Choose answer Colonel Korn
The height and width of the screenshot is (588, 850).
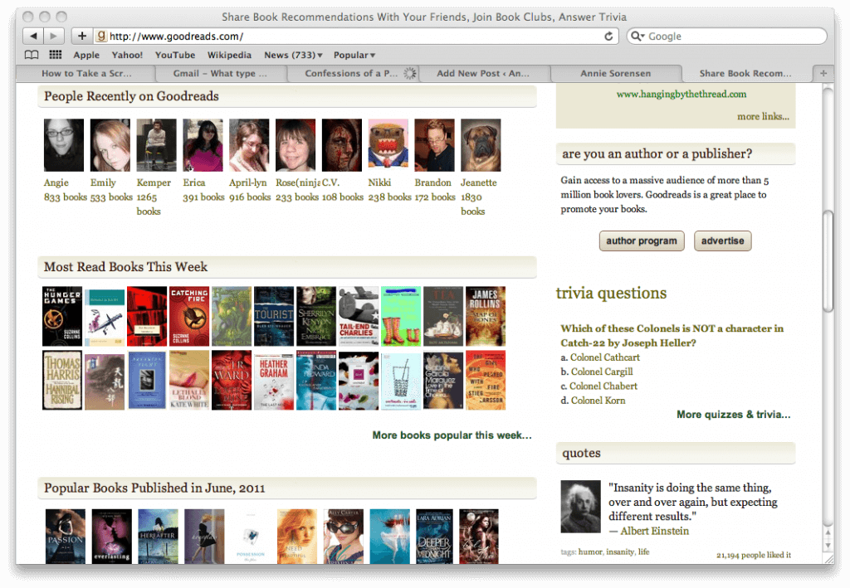598,400
